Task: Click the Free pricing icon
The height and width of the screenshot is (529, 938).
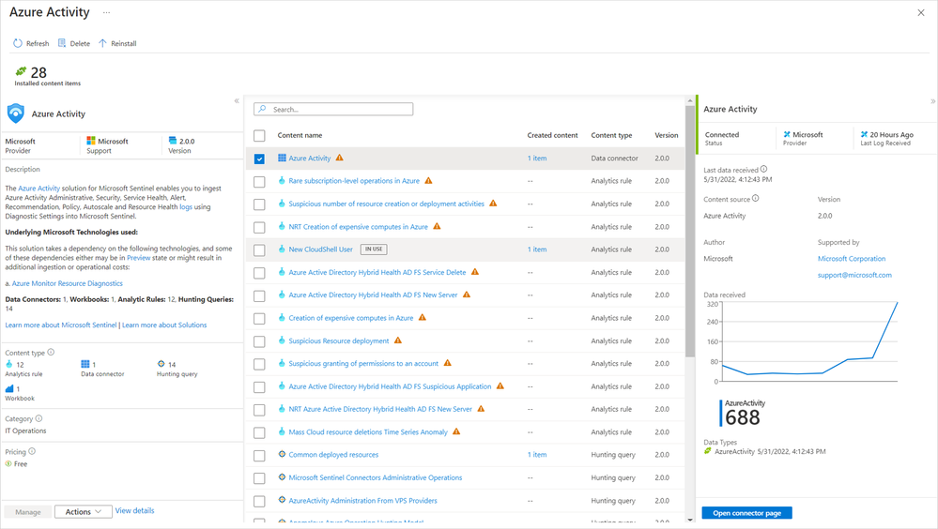Action: pos(8,464)
